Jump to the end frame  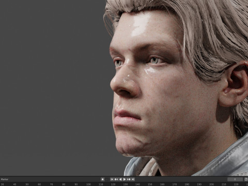pyautogui.click(x=133, y=179)
